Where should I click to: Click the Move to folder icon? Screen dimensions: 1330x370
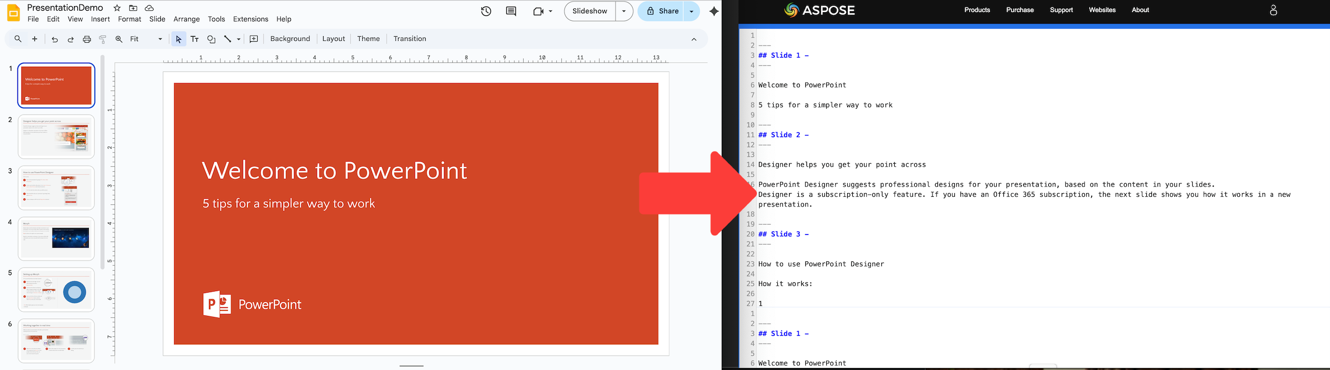point(133,8)
